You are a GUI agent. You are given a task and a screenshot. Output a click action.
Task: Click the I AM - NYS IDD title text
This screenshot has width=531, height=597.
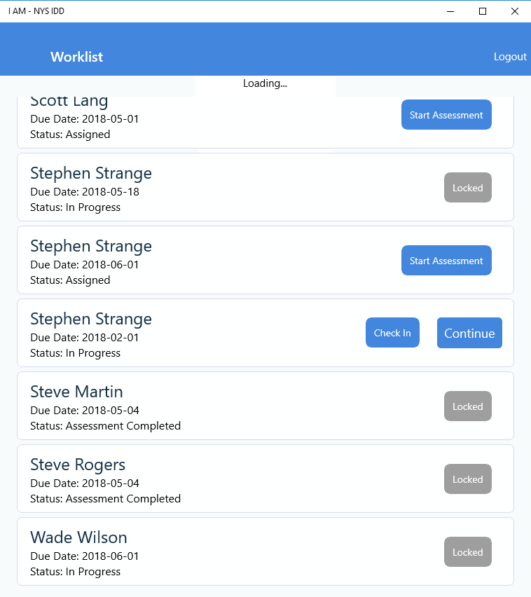click(x=36, y=11)
